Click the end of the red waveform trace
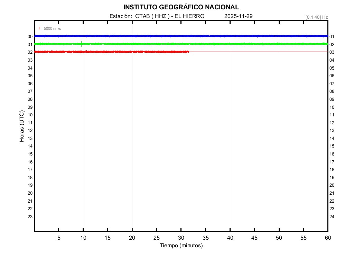The height and width of the screenshot is (266, 354). pos(188,52)
